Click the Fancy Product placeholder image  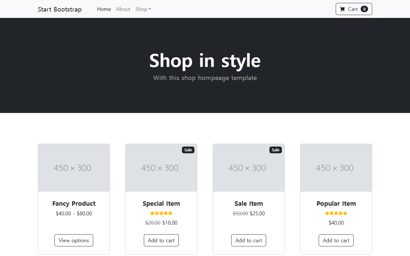[74, 168]
